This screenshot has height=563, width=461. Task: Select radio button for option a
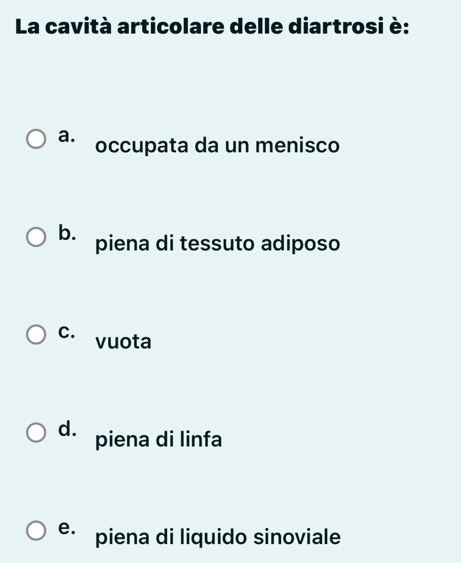[36, 140]
